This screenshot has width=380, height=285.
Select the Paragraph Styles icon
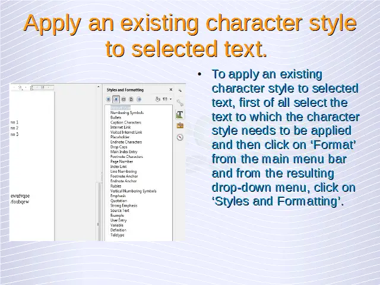(109, 99)
